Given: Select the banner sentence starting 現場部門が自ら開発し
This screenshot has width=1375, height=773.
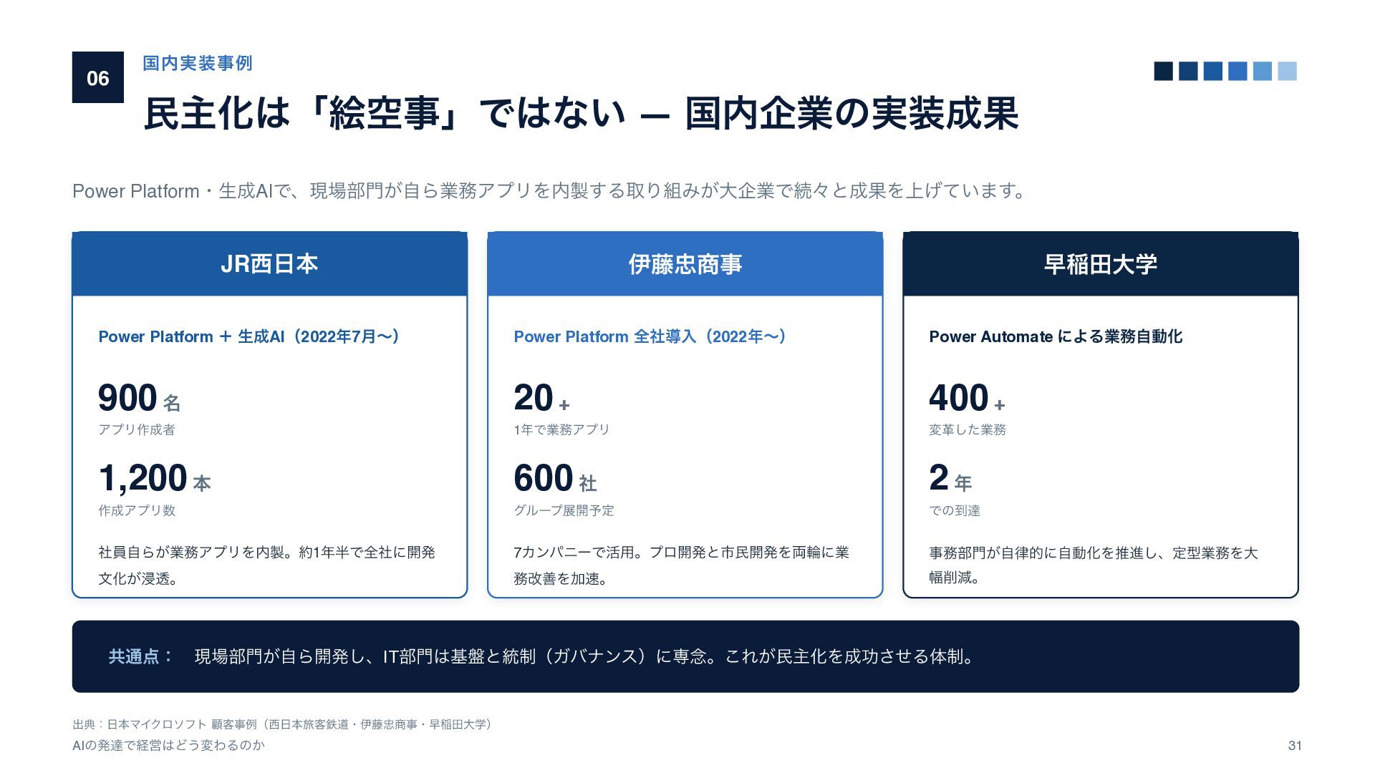Looking at the screenshot, I should pos(585,656).
